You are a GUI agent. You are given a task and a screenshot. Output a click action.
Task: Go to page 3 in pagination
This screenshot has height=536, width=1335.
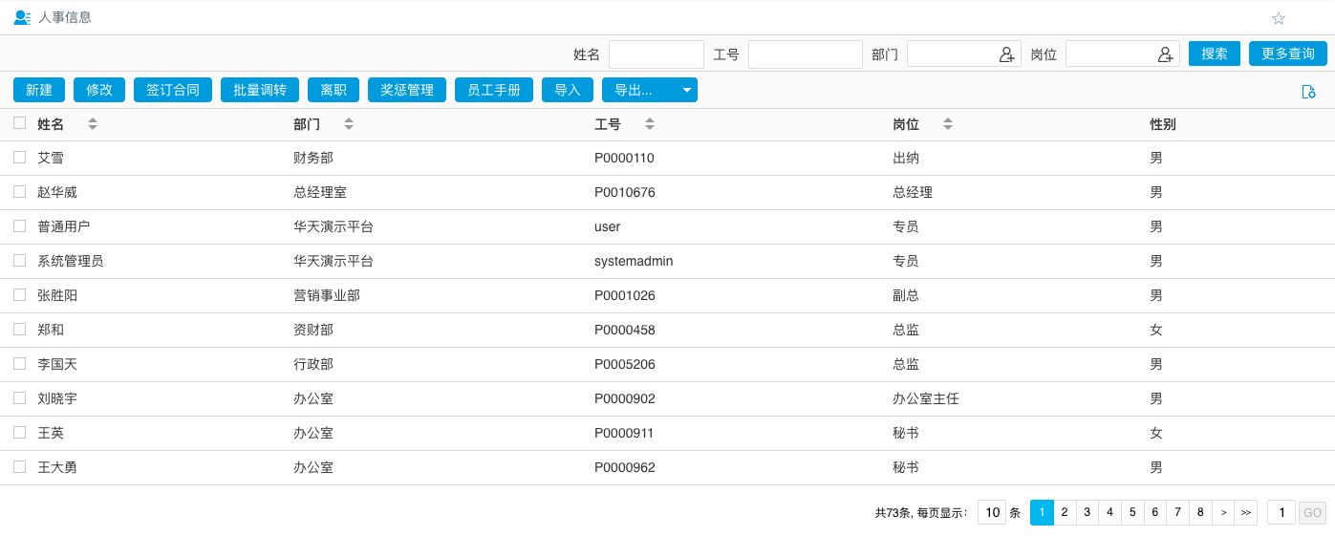(1087, 512)
